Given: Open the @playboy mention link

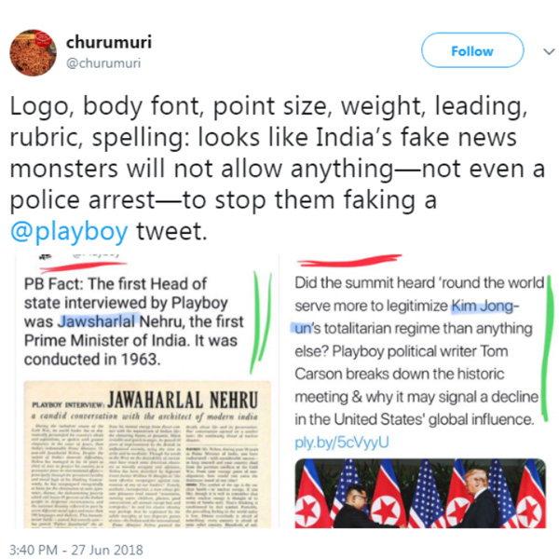Looking at the screenshot, I should pyautogui.click(x=69, y=231).
